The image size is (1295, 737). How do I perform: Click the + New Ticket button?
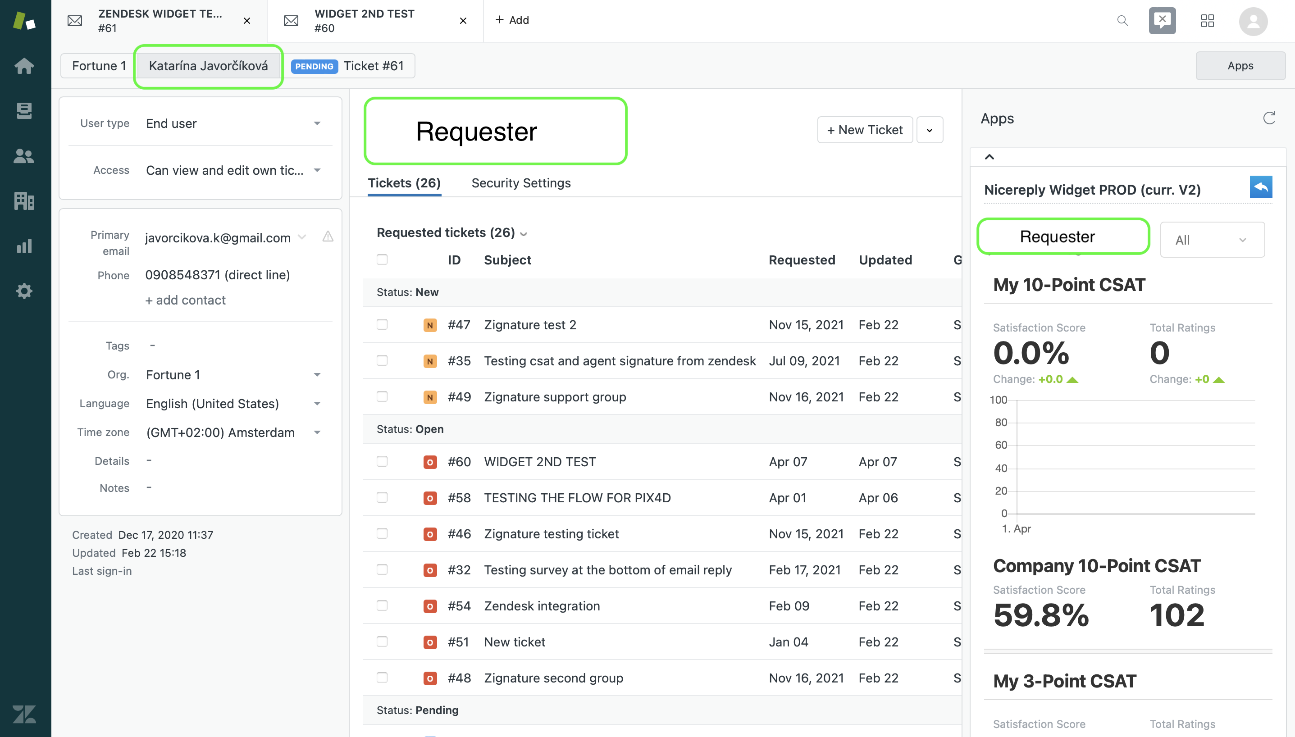pyautogui.click(x=864, y=130)
